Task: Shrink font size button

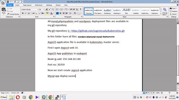Action: coord(50,9)
